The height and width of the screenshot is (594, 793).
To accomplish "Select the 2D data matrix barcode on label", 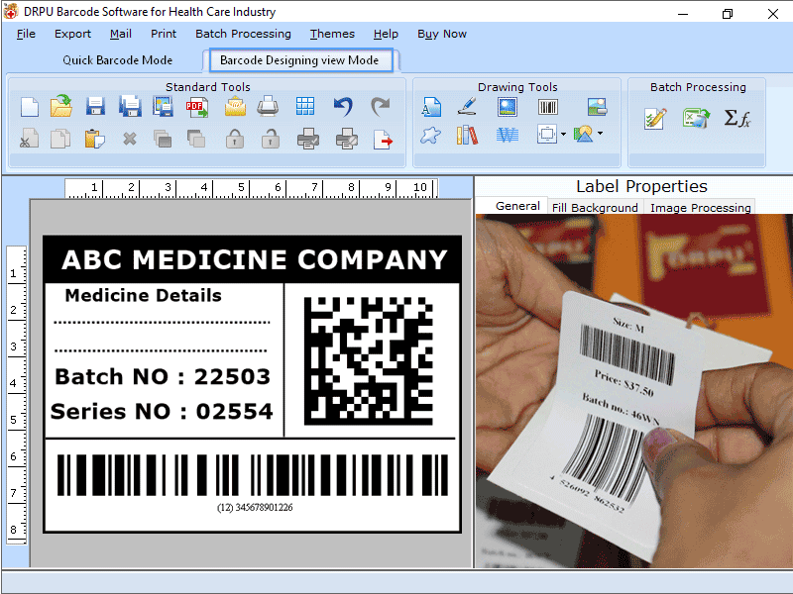I will tap(368, 360).
